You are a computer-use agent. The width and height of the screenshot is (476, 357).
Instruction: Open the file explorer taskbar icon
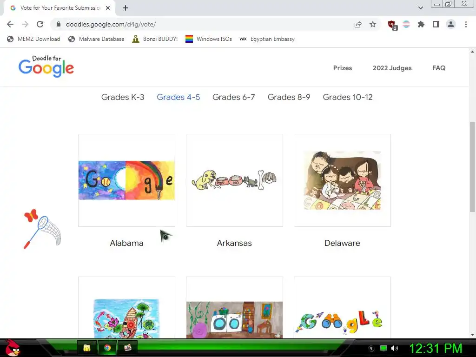pos(87,348)
